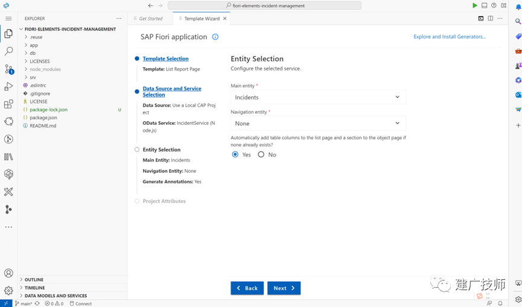The image size is (522, 307).
Task: Switch to the Template Wizard tab
Action: pos(202,19)
